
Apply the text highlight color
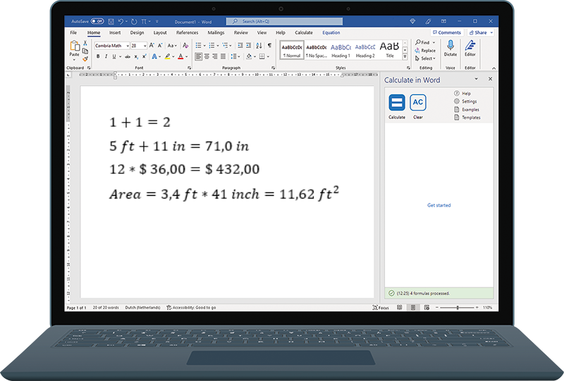pos(168,56)
